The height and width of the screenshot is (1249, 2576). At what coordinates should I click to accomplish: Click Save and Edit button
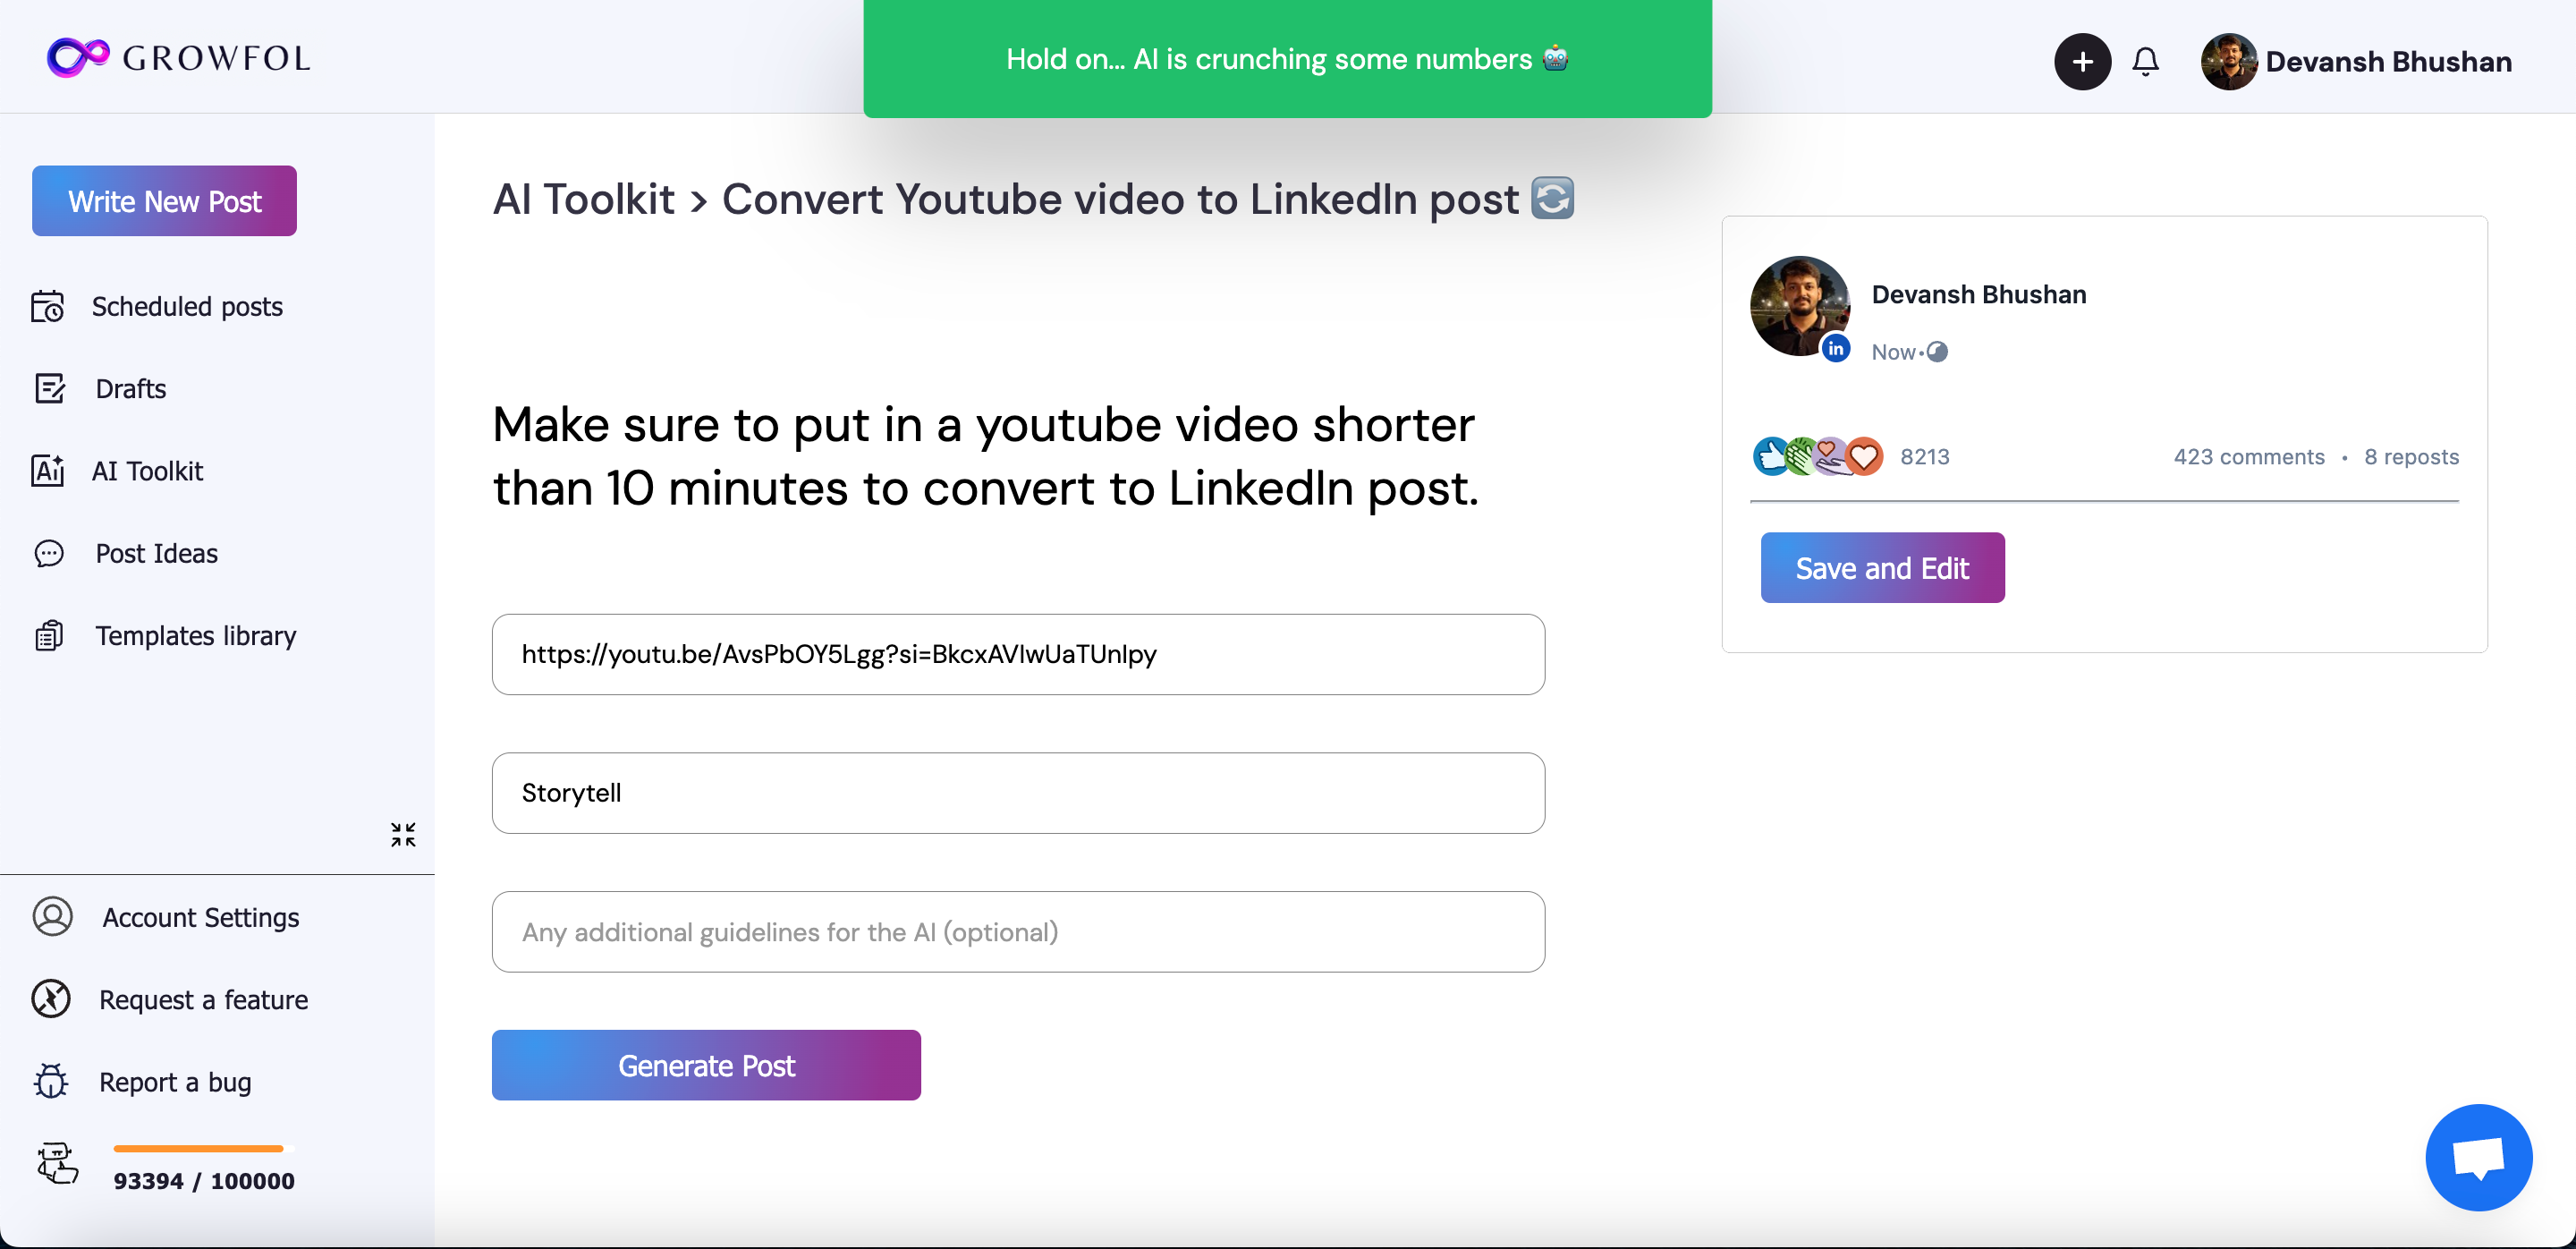coord(1882,568)
